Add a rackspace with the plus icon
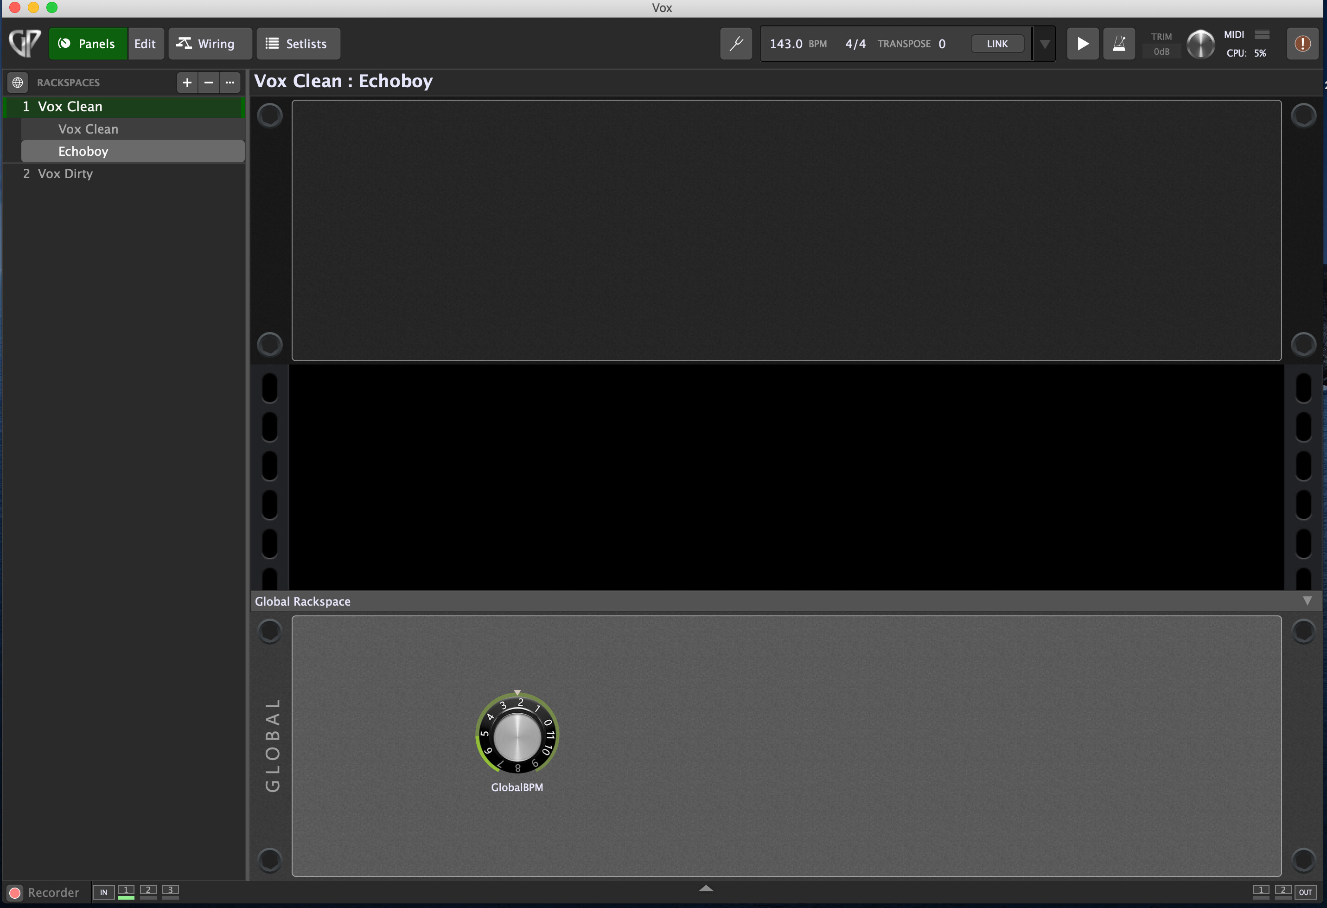This screenshot has height=908, width=1327. [x=187, y=82]
